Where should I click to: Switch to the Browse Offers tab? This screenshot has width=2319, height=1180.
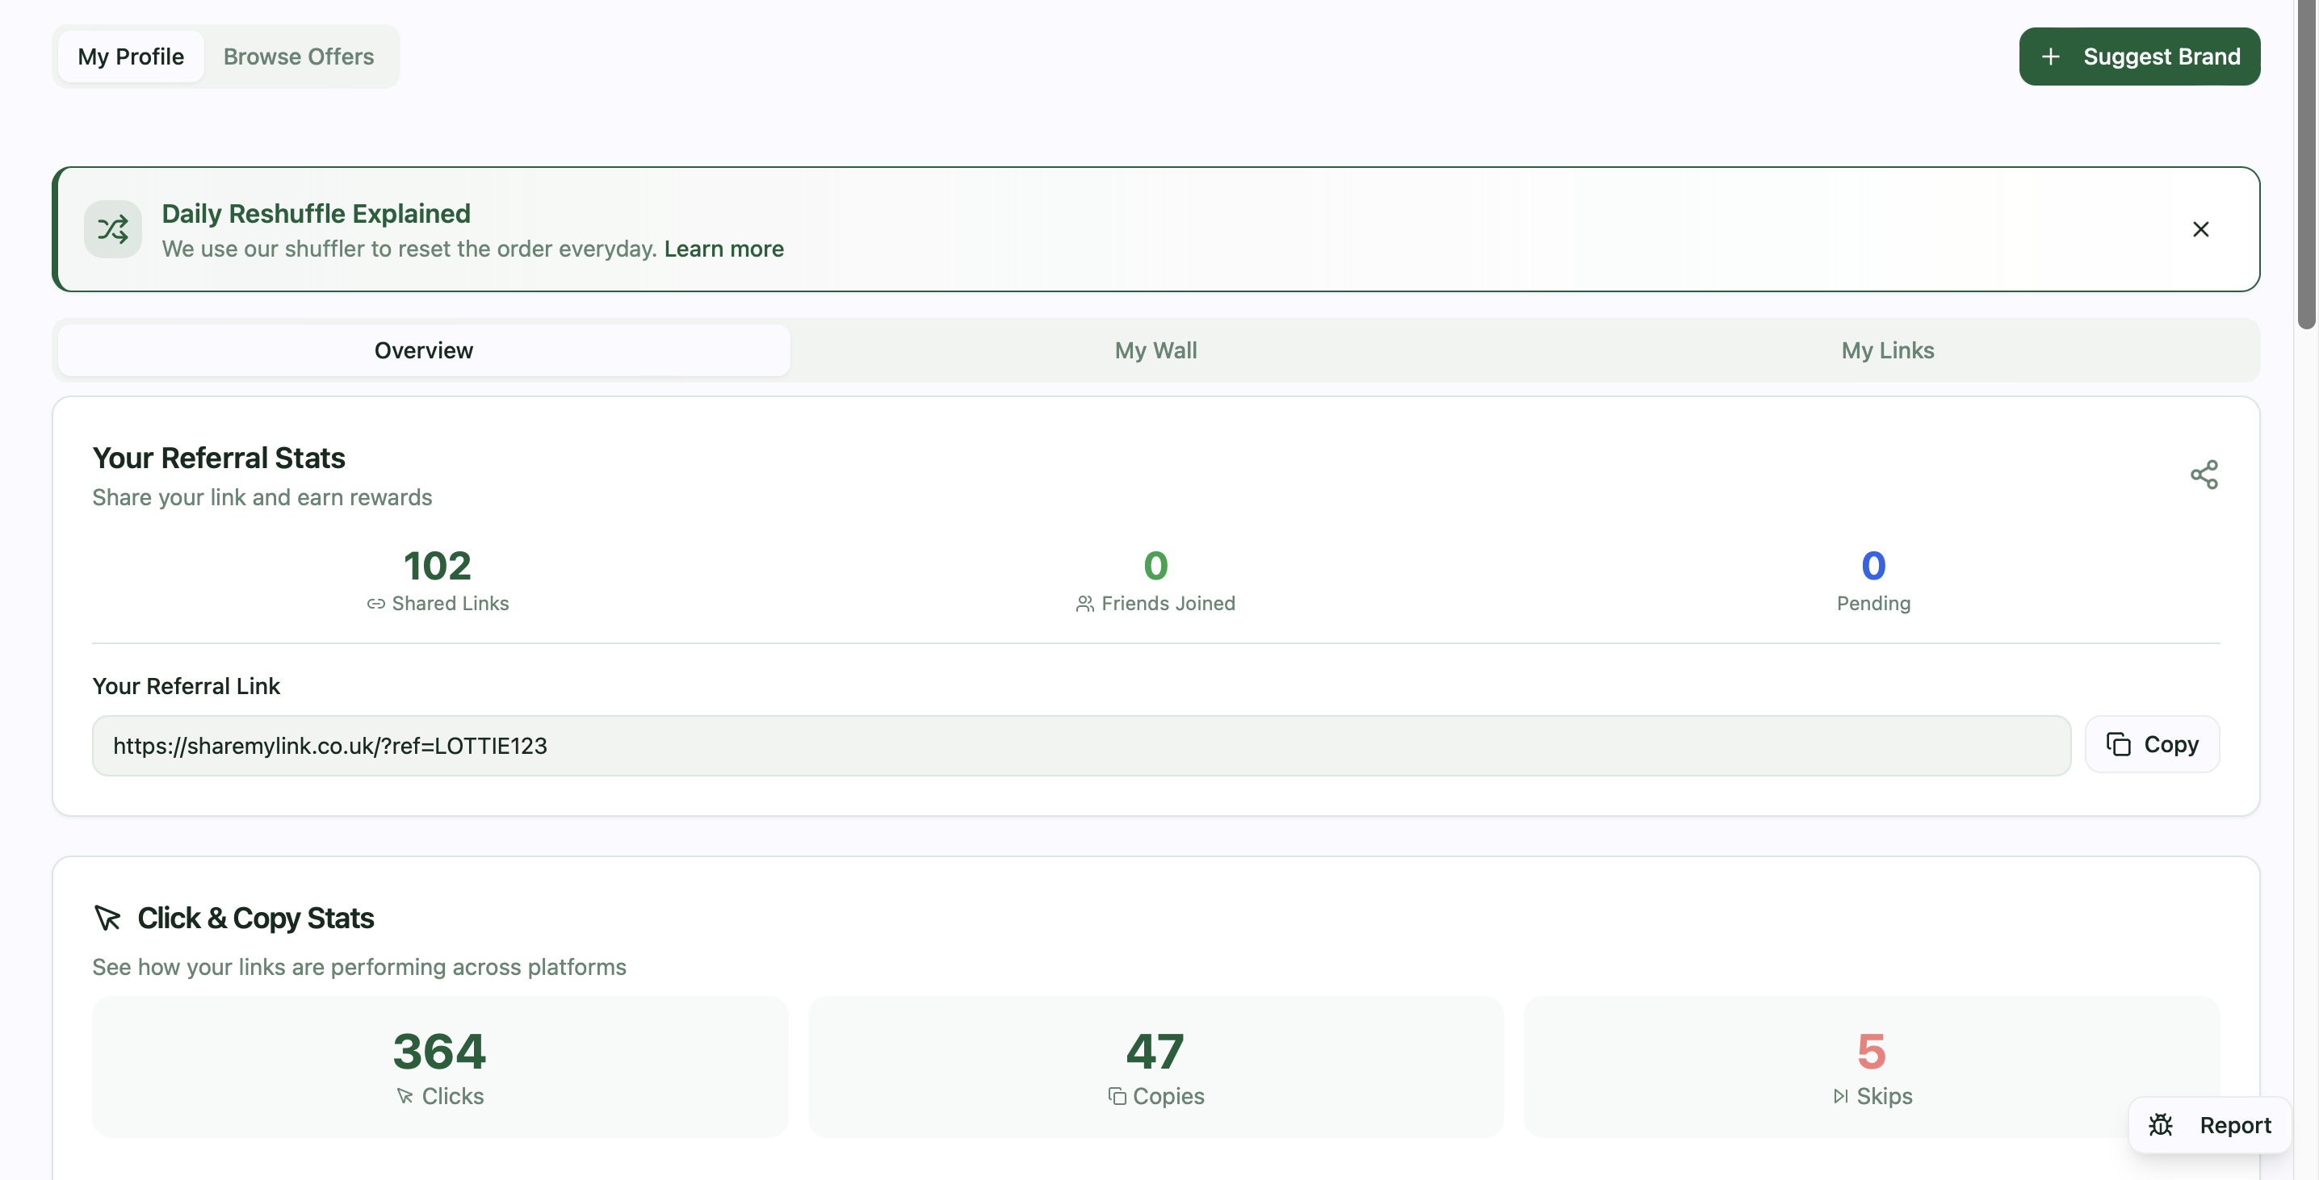coord(298,56)
